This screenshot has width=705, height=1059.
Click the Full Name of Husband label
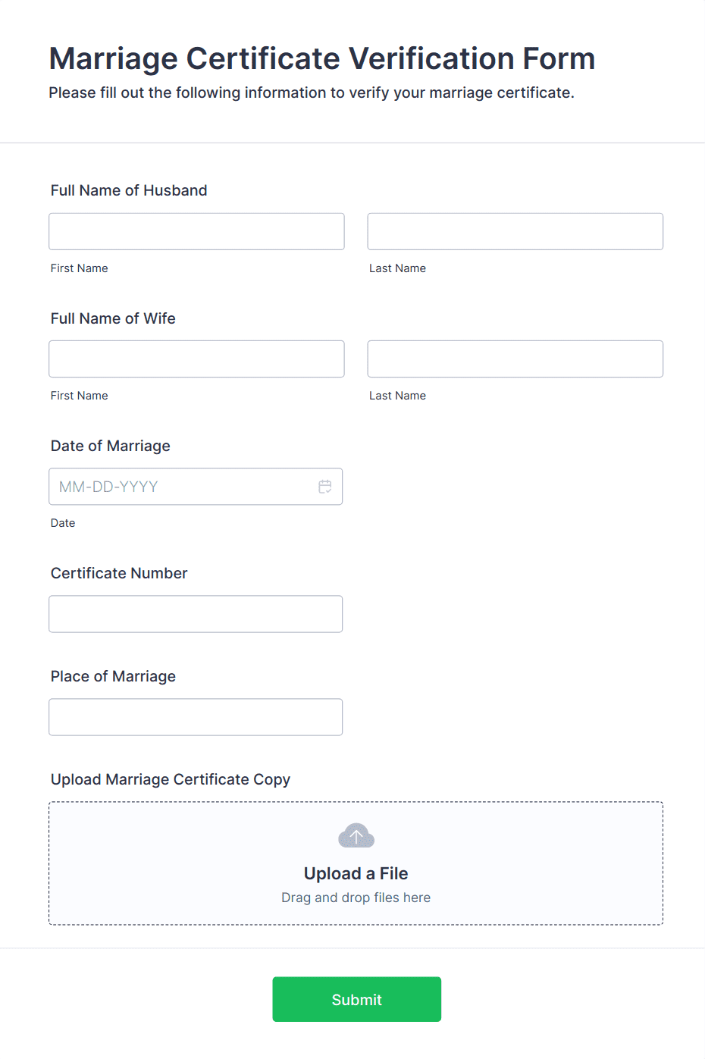click(x=128, y=190)
